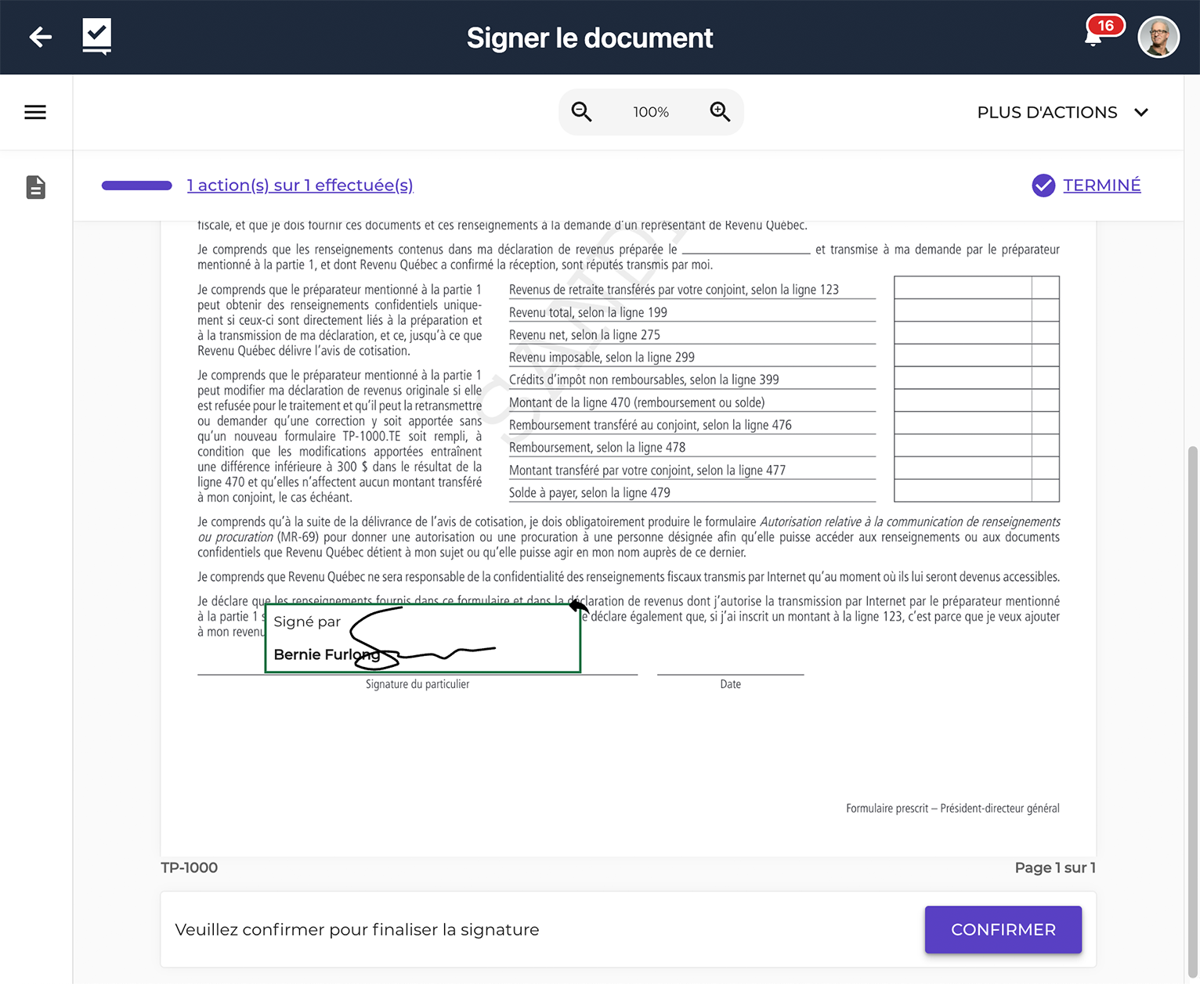Open the document sidebar icon
Screen dimensions: 1200x984
36,187
